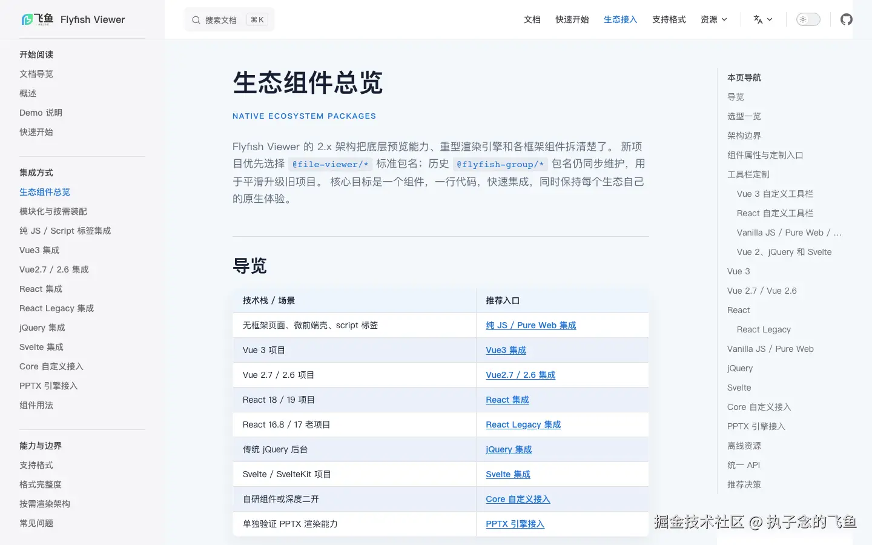Open Demo 说明 in the sidebar
The width and height of the screenshot is (872, 545).
point(41,113)
